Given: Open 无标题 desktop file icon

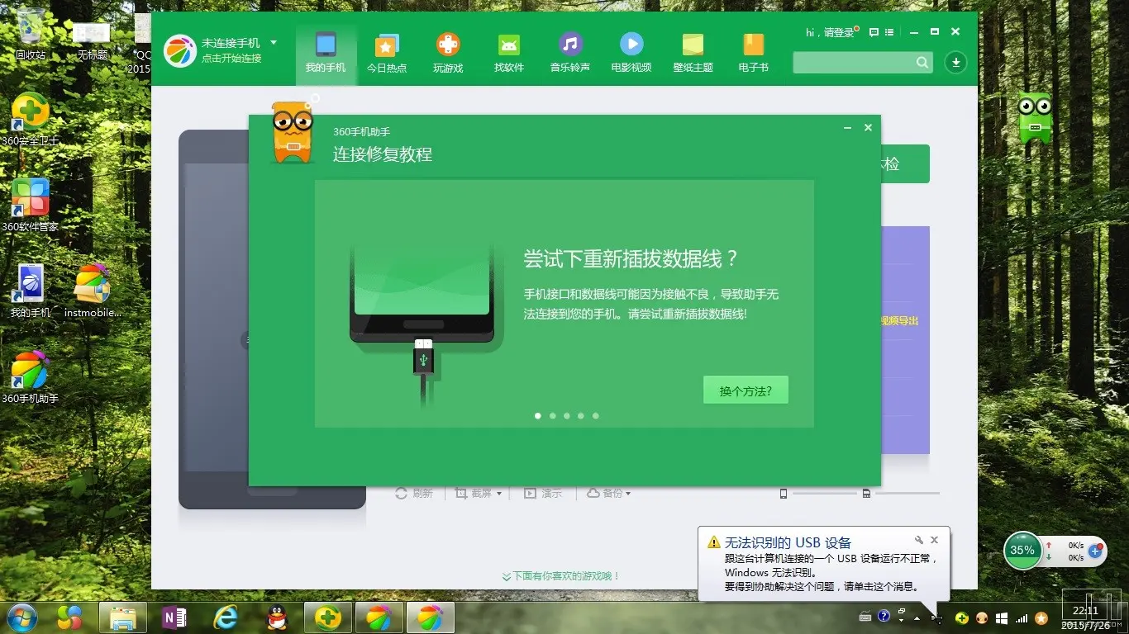Looking at the screenshot, I should click(92, 40).
